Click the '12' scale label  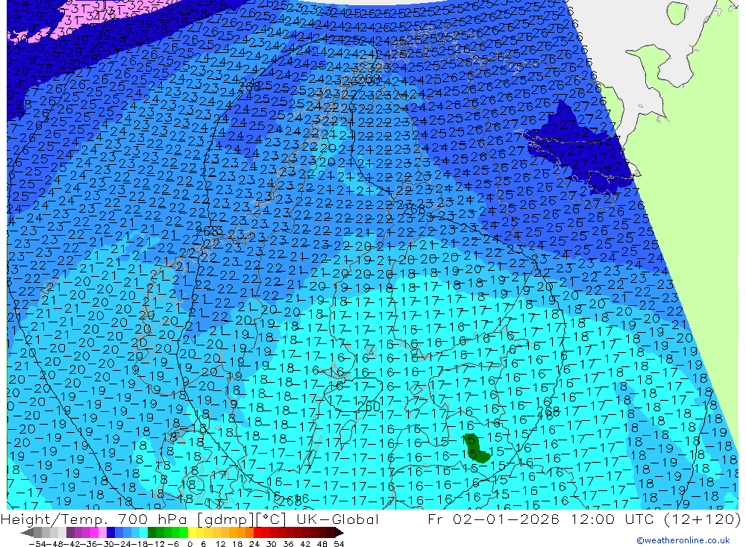[x=220, y=544]
